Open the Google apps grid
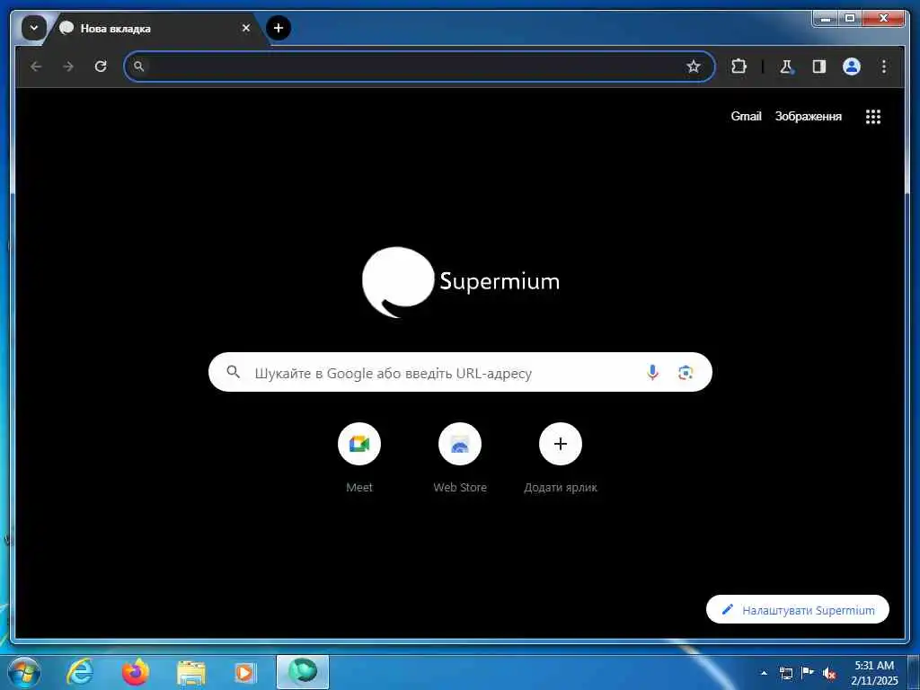 (x=873, y=116)
